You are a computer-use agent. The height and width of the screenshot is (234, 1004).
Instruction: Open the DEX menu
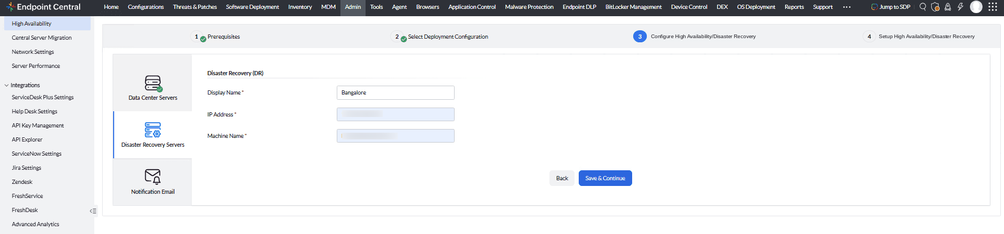pos(722,7)
